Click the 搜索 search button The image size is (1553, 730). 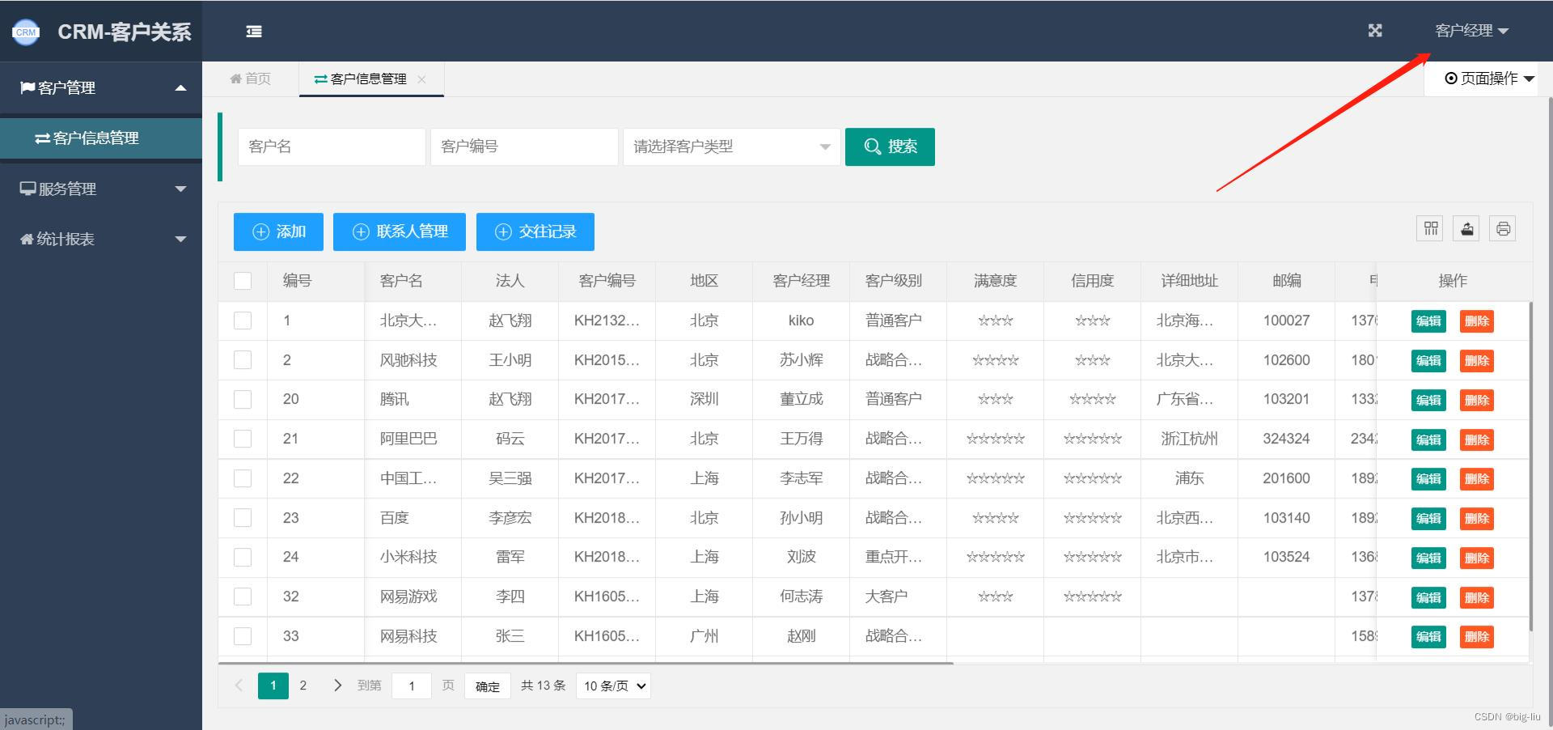click(x=890, y=146)
